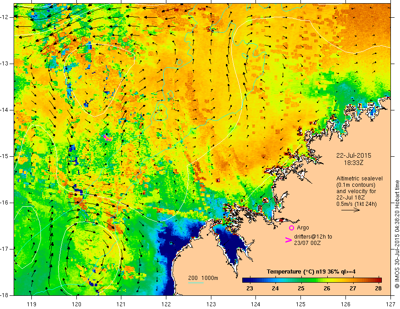Click the colorbar value 26
This screenshot has width=400, height=309.
tap(327, 289)
